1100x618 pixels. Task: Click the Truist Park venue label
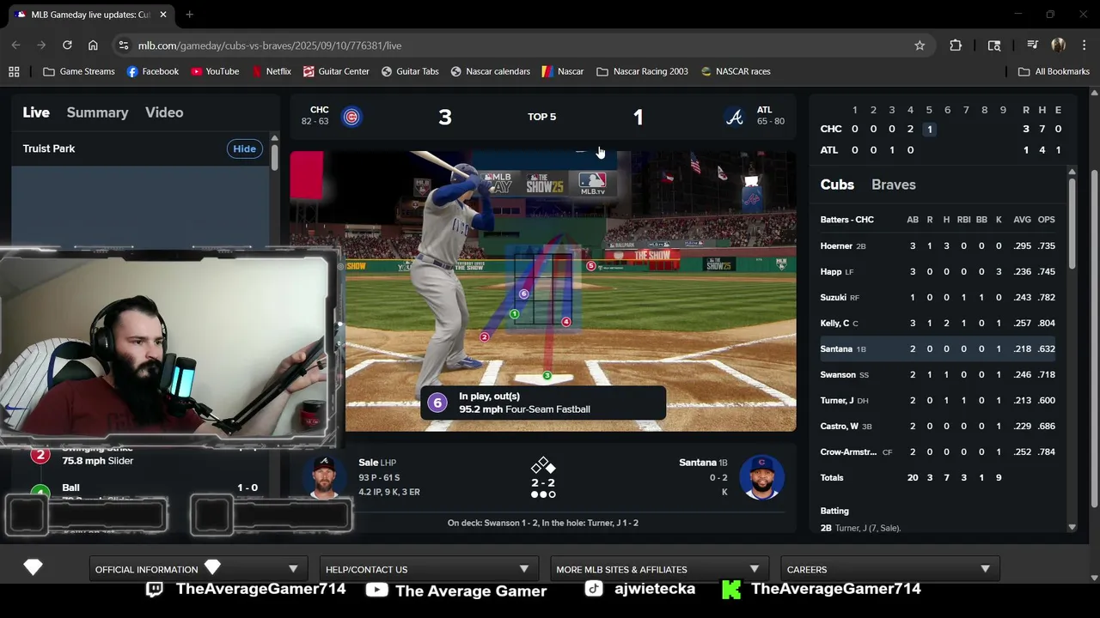(49, 148)
